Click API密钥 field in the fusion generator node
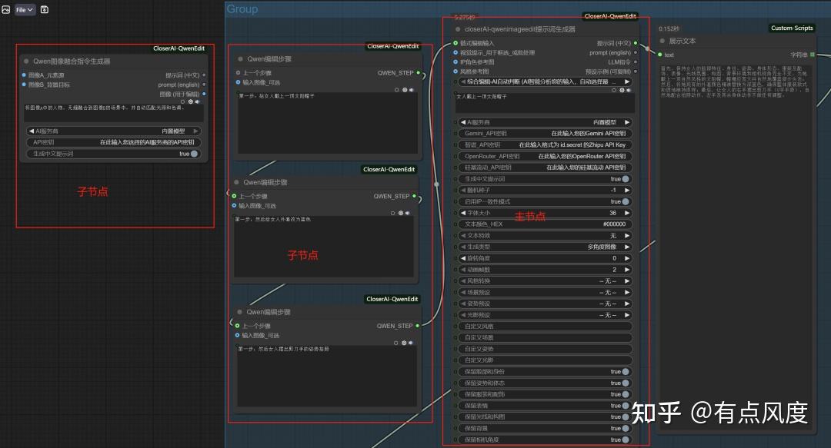The height and width of the screenshot is (448, 831). point(113,142)
